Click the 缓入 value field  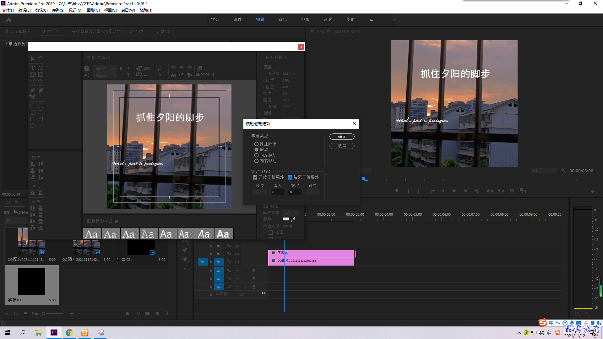(x=278, y=192)
